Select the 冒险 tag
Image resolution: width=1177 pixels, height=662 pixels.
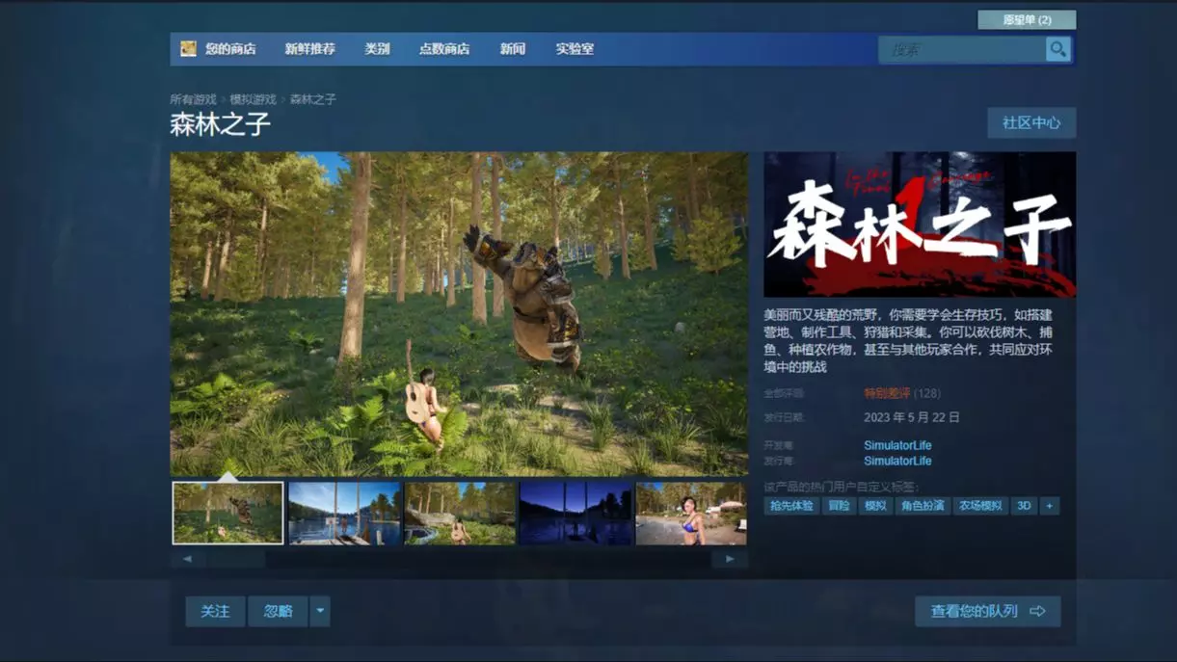click(x=839, y=505)
